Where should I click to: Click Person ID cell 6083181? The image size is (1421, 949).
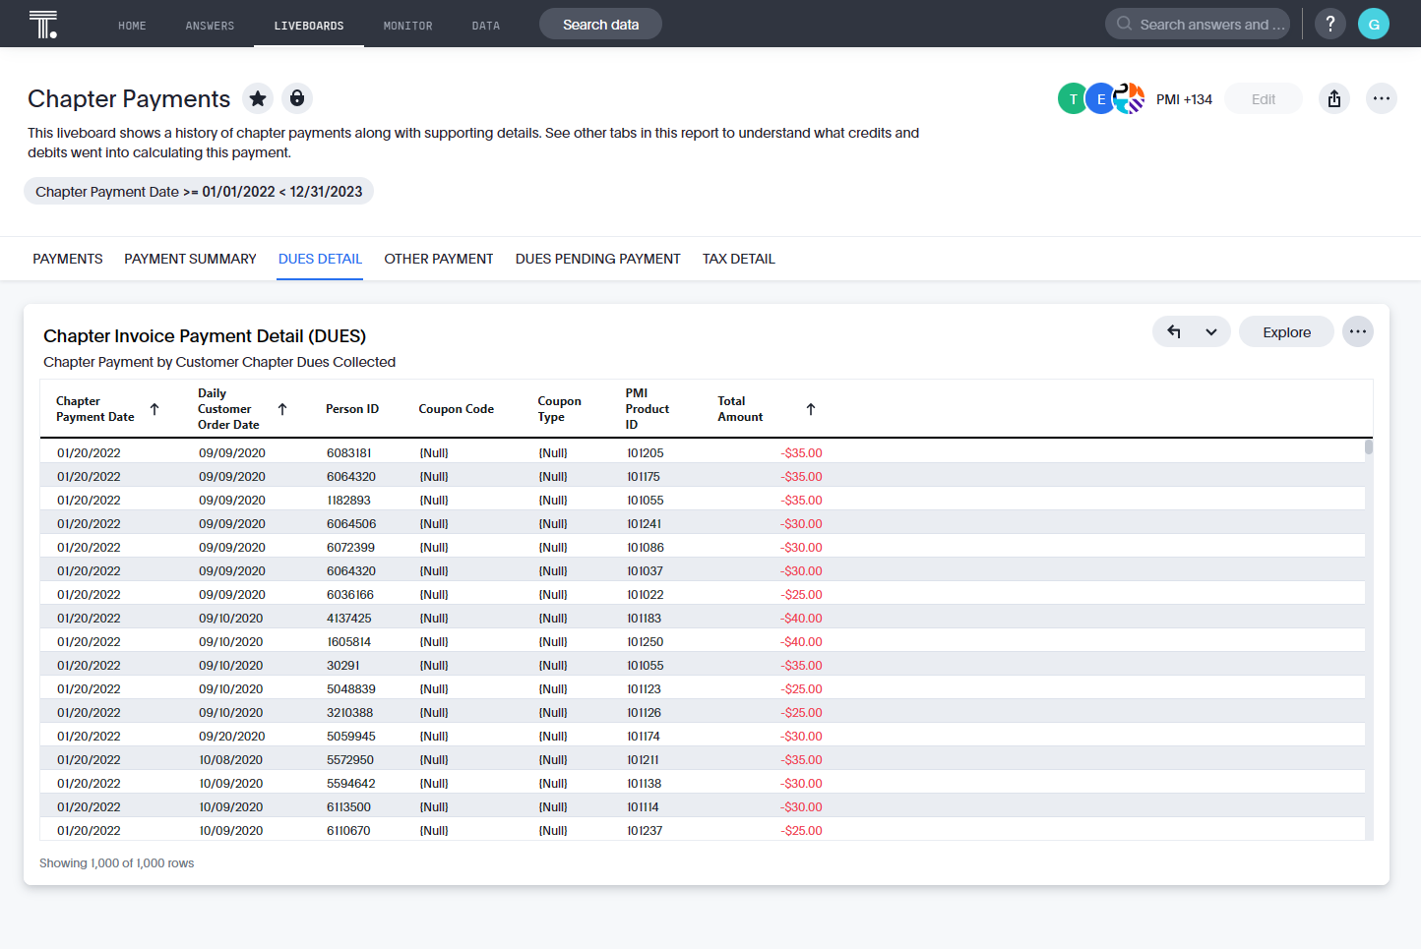(x=349, y=453)
